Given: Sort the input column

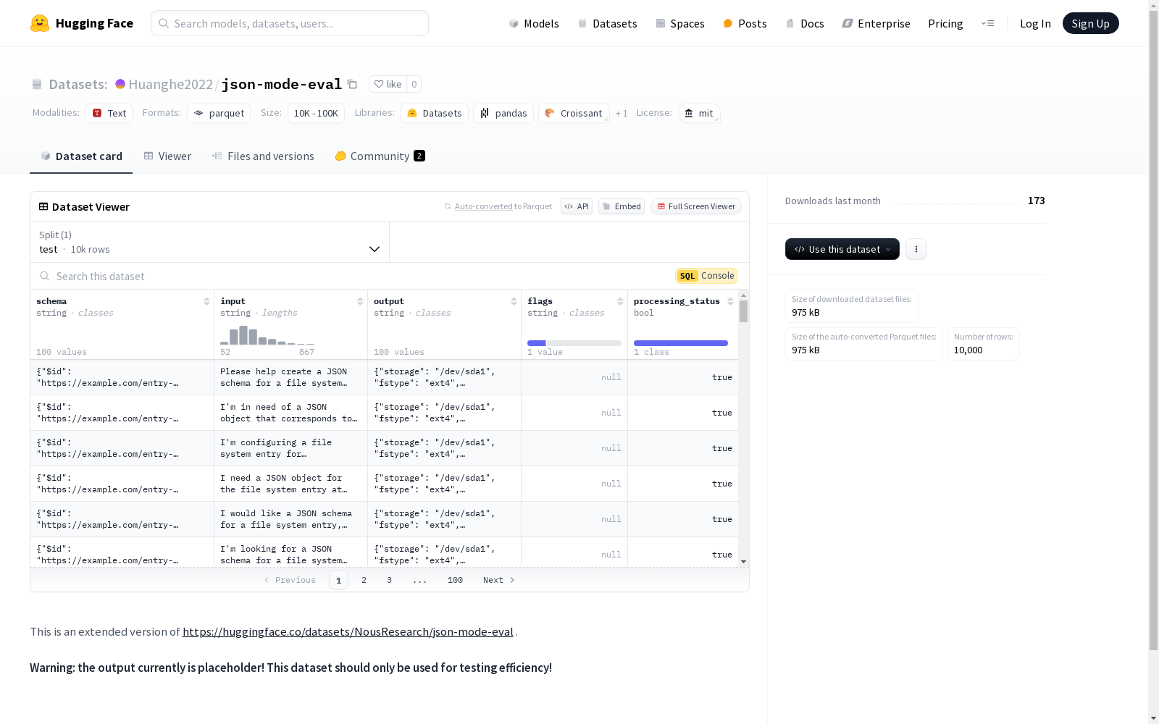Looking at the screenshot, I should tap(360, 301).
